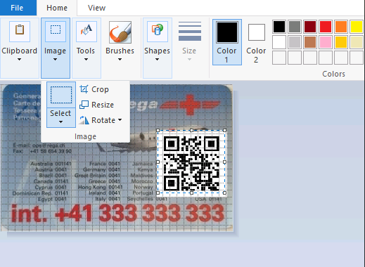The height and width of the screenshot is (267, 365).
Task: Open the Rotate dropdown arrow
Action: click(120, 120)
